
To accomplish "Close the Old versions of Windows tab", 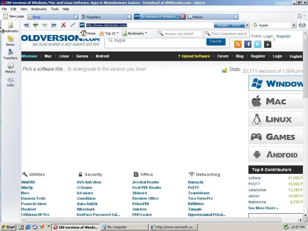I will [x=183, y=17].
